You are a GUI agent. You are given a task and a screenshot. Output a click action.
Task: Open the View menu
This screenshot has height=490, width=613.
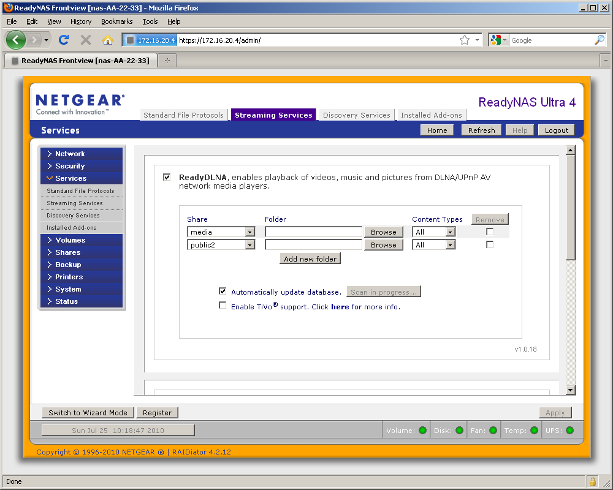click(x=54, y=21)
